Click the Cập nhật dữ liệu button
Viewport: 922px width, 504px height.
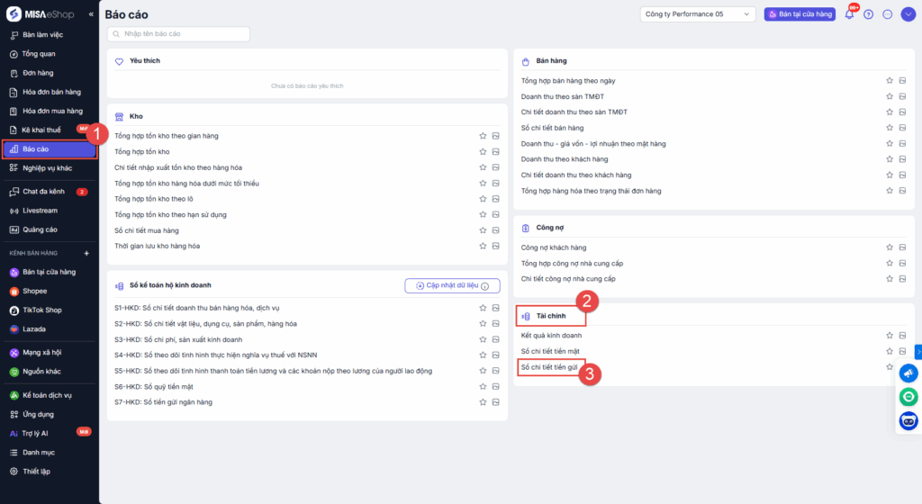click(452, 285)
